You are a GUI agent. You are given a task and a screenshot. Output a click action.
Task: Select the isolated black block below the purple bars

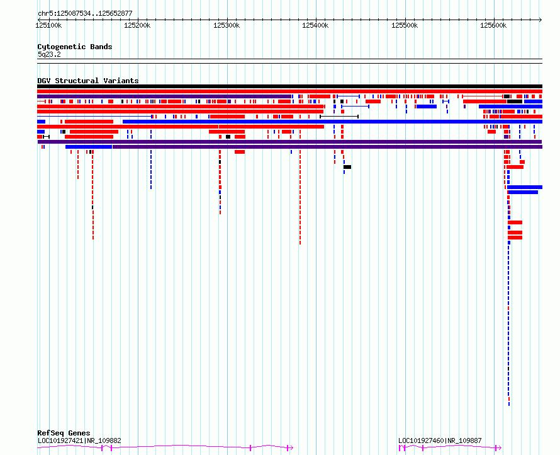pos(347,167)
